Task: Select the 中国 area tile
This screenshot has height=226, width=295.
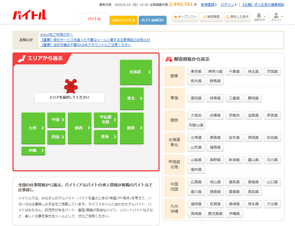Action: (x=56, y=120)
